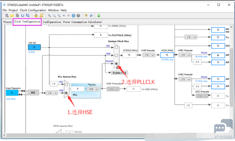Open the Help menu
Screen dimensions: 235x141
[x=64, y=10]
